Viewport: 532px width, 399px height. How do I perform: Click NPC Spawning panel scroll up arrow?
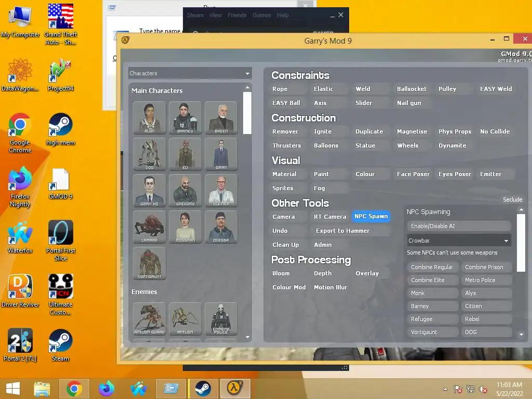521,210
